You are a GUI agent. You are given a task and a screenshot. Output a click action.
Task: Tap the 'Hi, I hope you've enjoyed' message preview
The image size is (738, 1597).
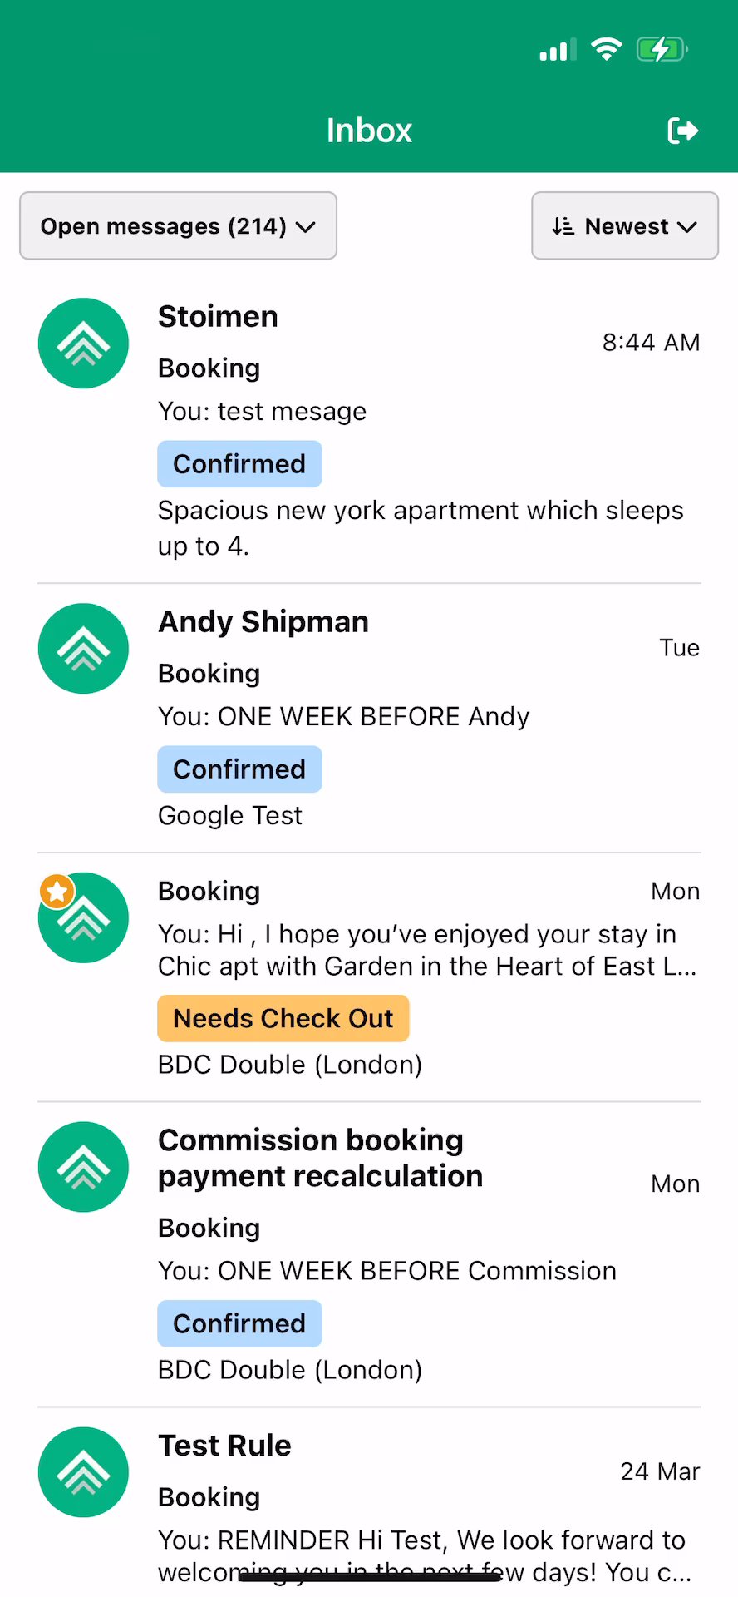coord(426,950)
